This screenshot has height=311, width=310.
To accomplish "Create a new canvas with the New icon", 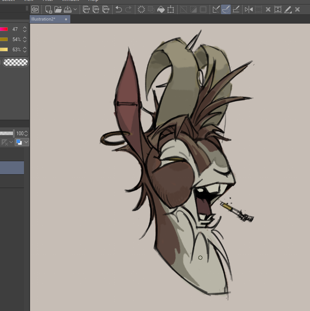I will 48,9.
